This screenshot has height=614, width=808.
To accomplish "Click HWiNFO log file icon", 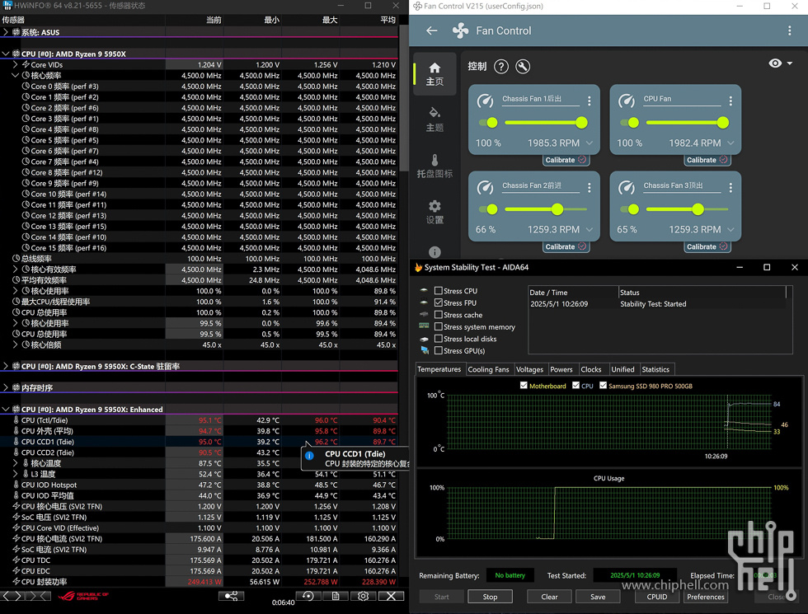I will coord(336,596).
